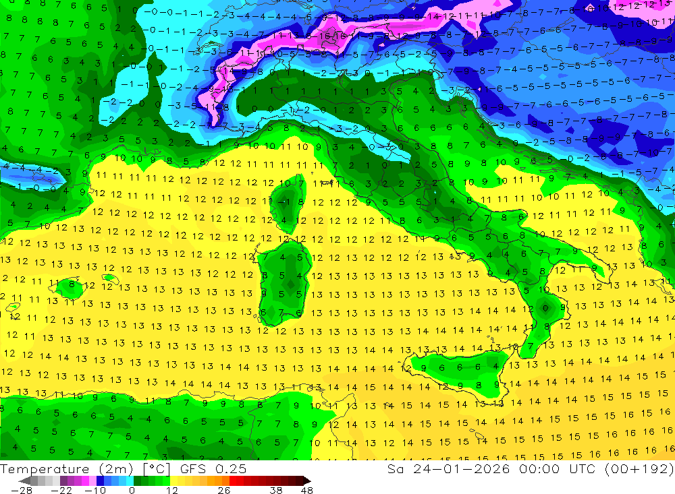Click the dark right arrowhead of the color scale

[x=307, y=481]
